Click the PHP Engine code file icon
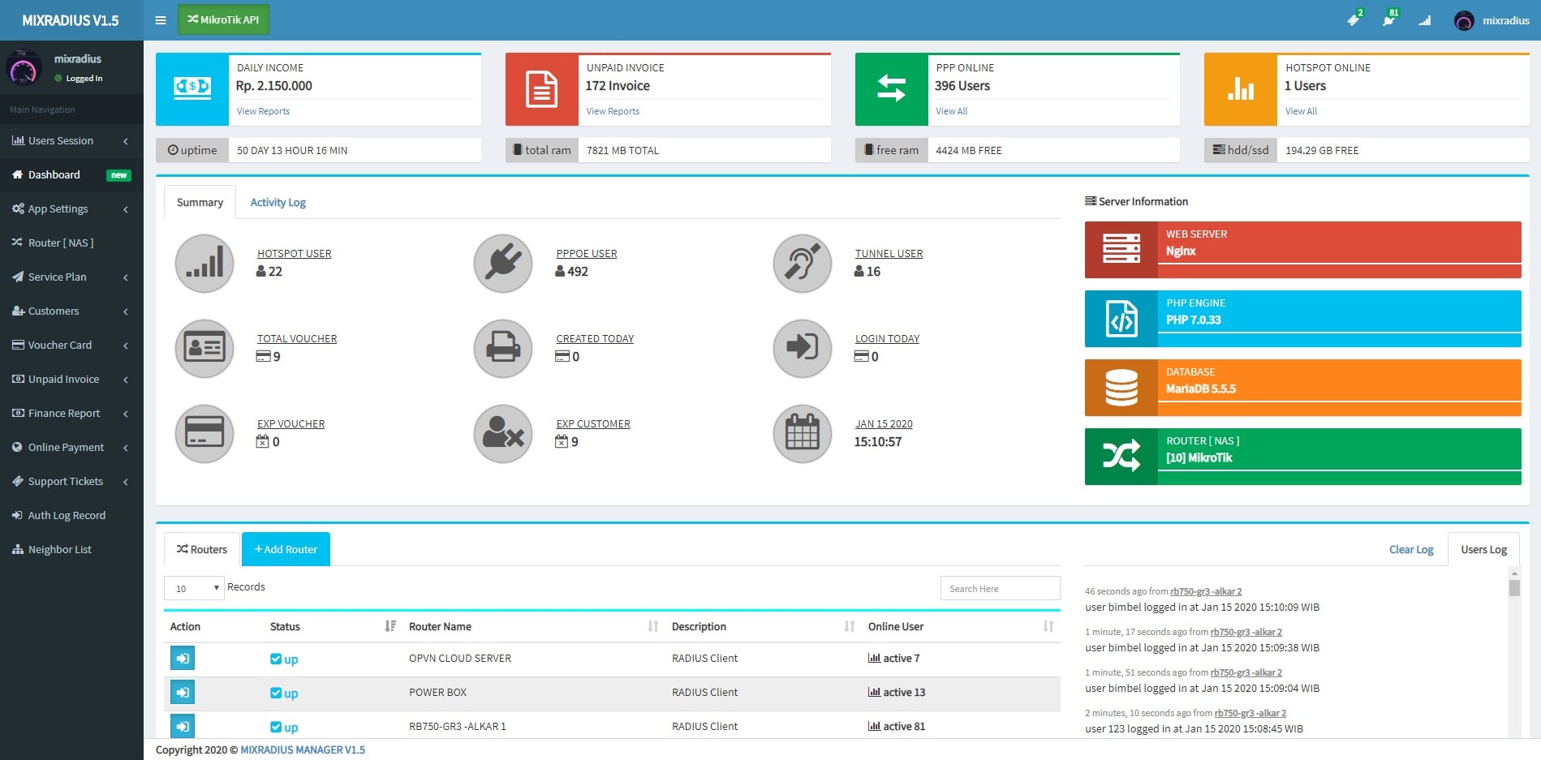 click(x=1121, y=318)
